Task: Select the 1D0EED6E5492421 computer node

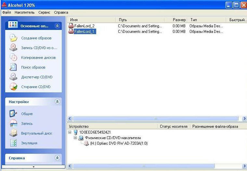Action: [x=95, y=132]
